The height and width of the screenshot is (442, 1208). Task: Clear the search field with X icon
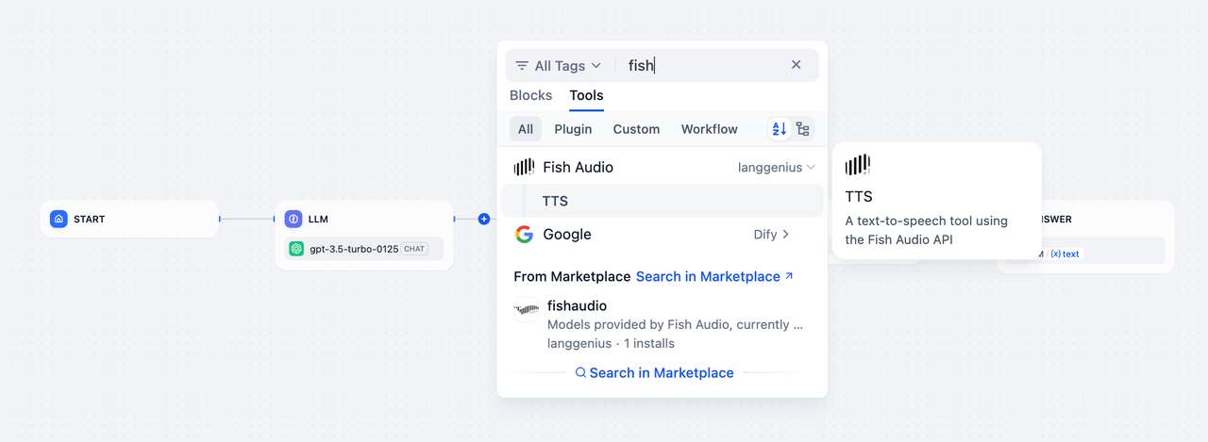(x=796, y=65)
